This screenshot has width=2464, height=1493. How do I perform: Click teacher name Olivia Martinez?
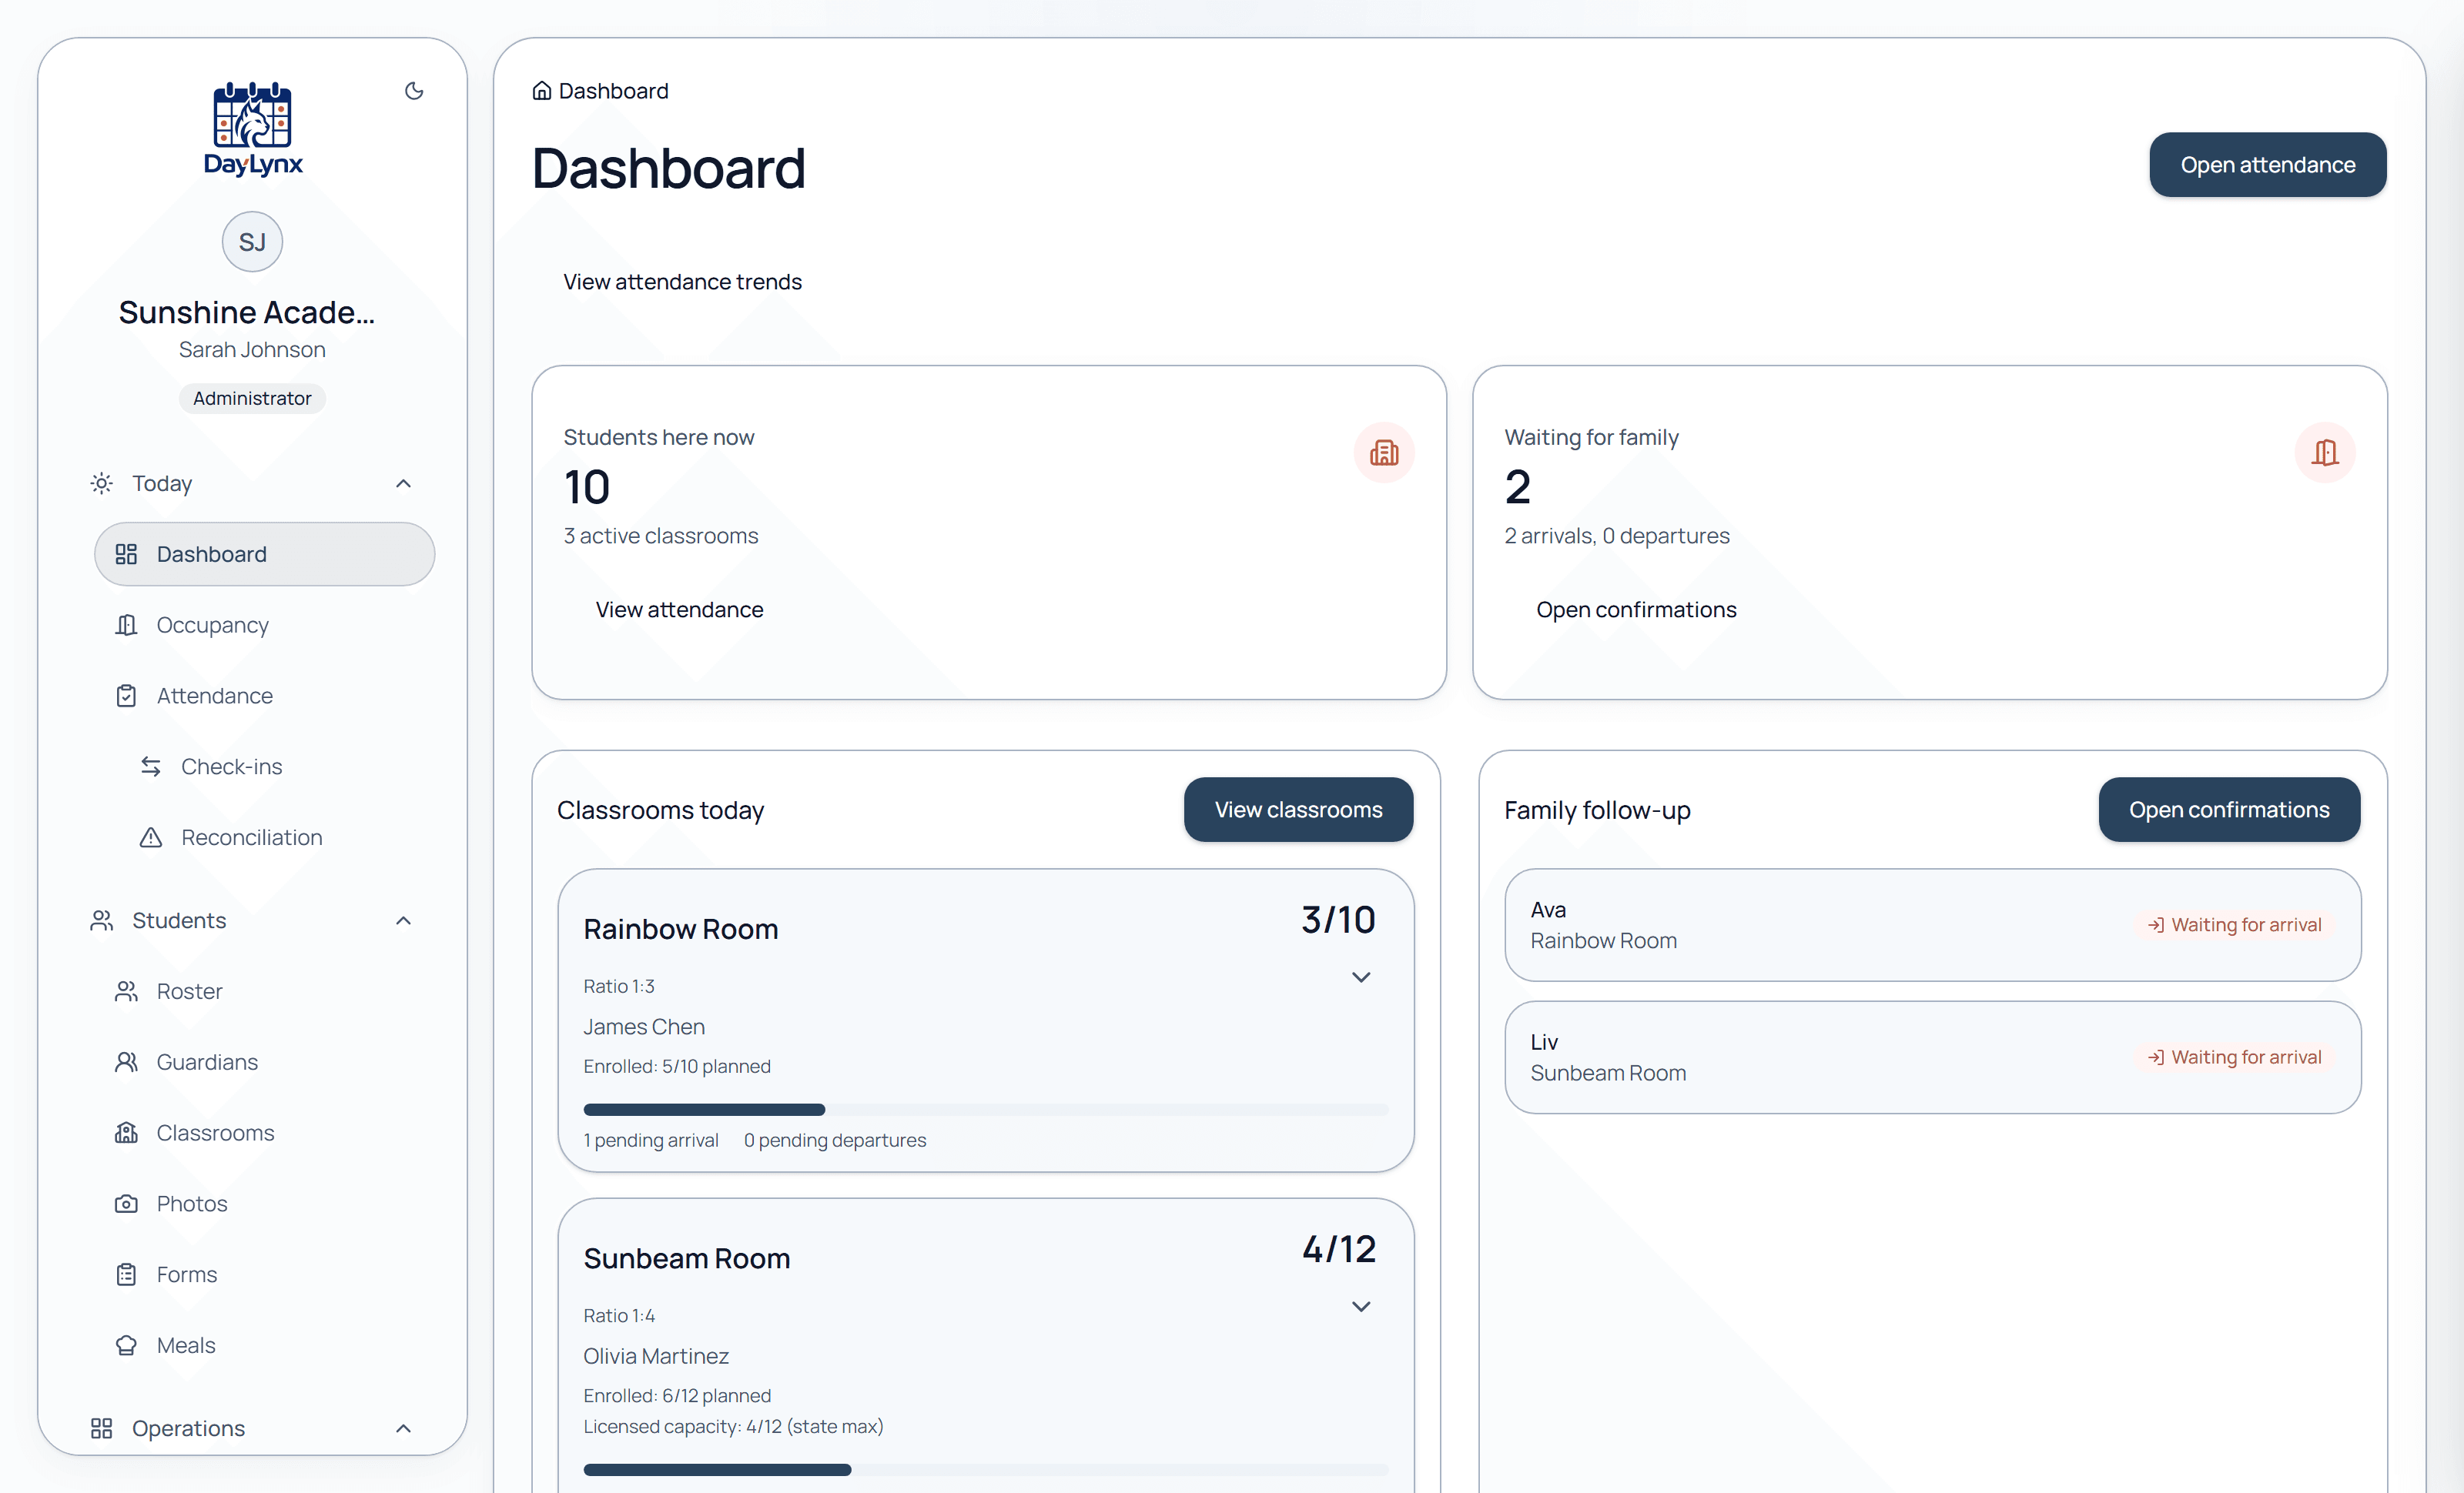656,1357
